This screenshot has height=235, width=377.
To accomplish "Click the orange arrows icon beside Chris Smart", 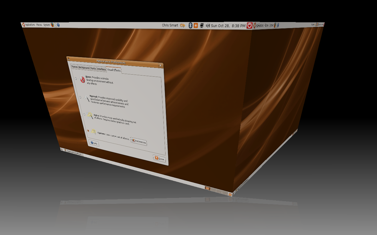I will click(x=182, y=25).
